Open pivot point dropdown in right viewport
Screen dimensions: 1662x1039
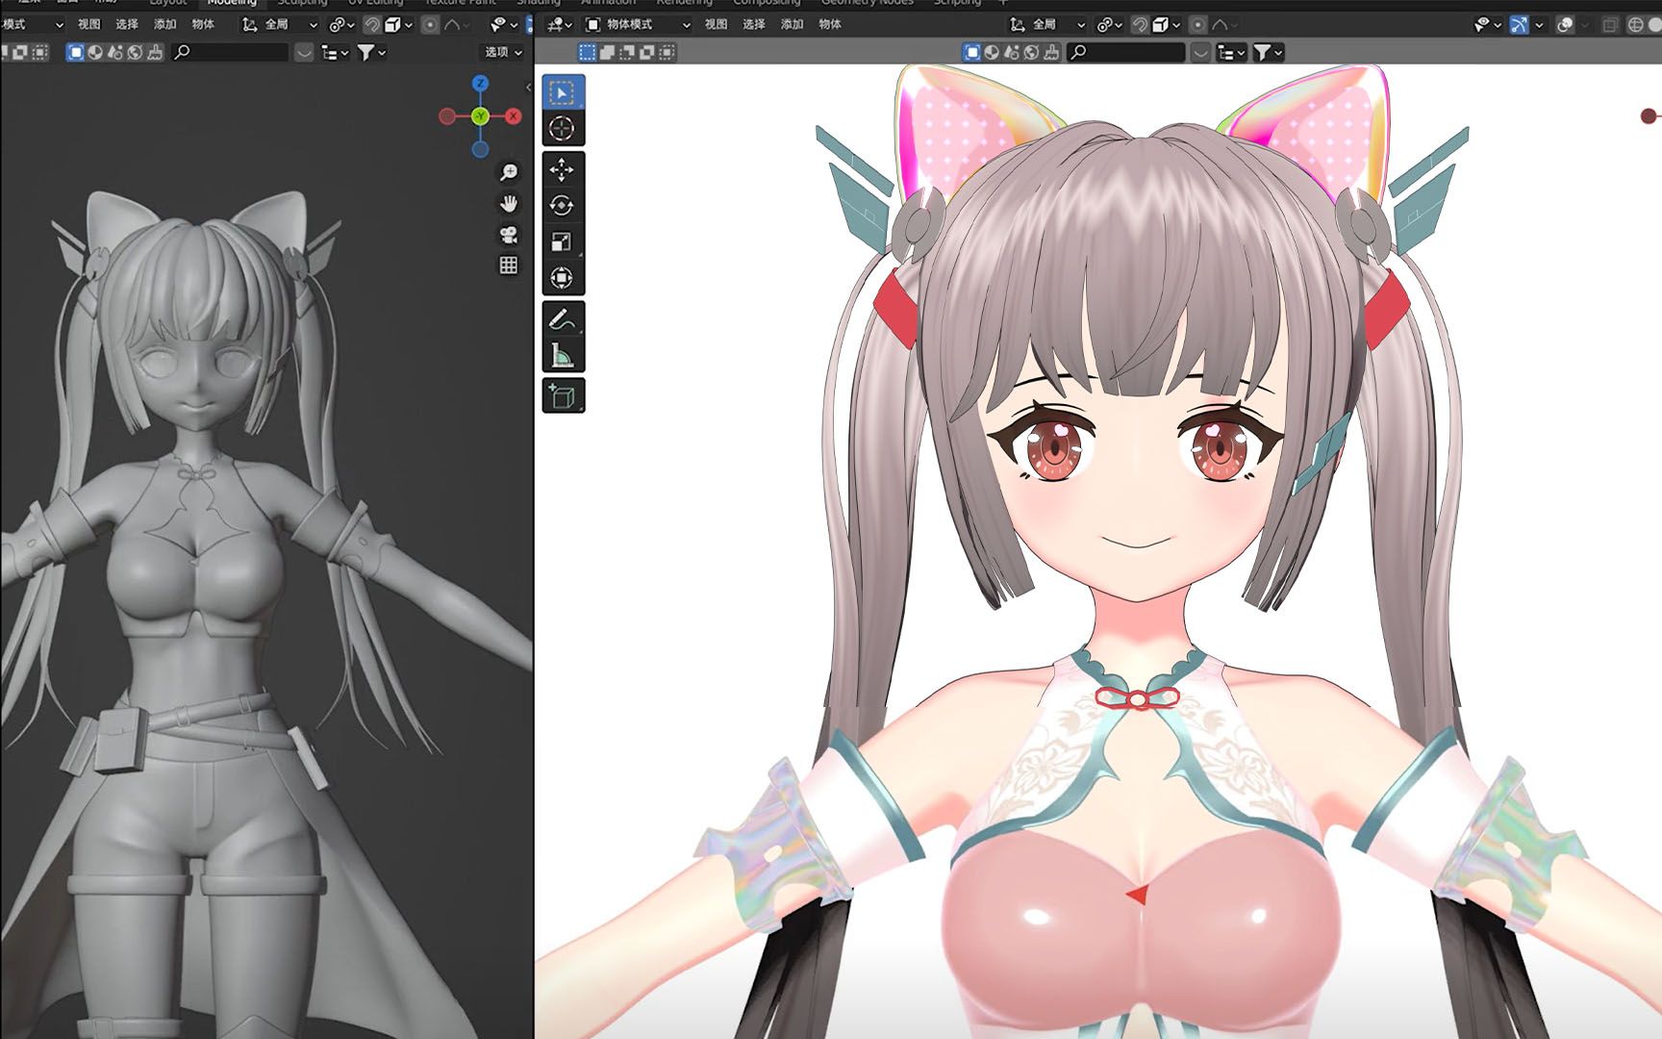click(x=1111, y=24)
